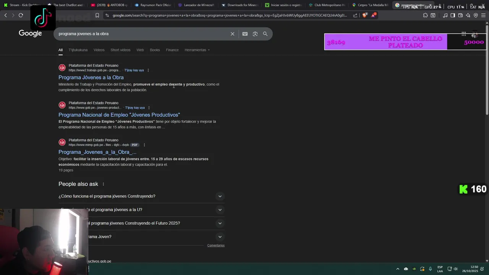Open more options for mimp.gob.pe PDF result

[144, 145]
